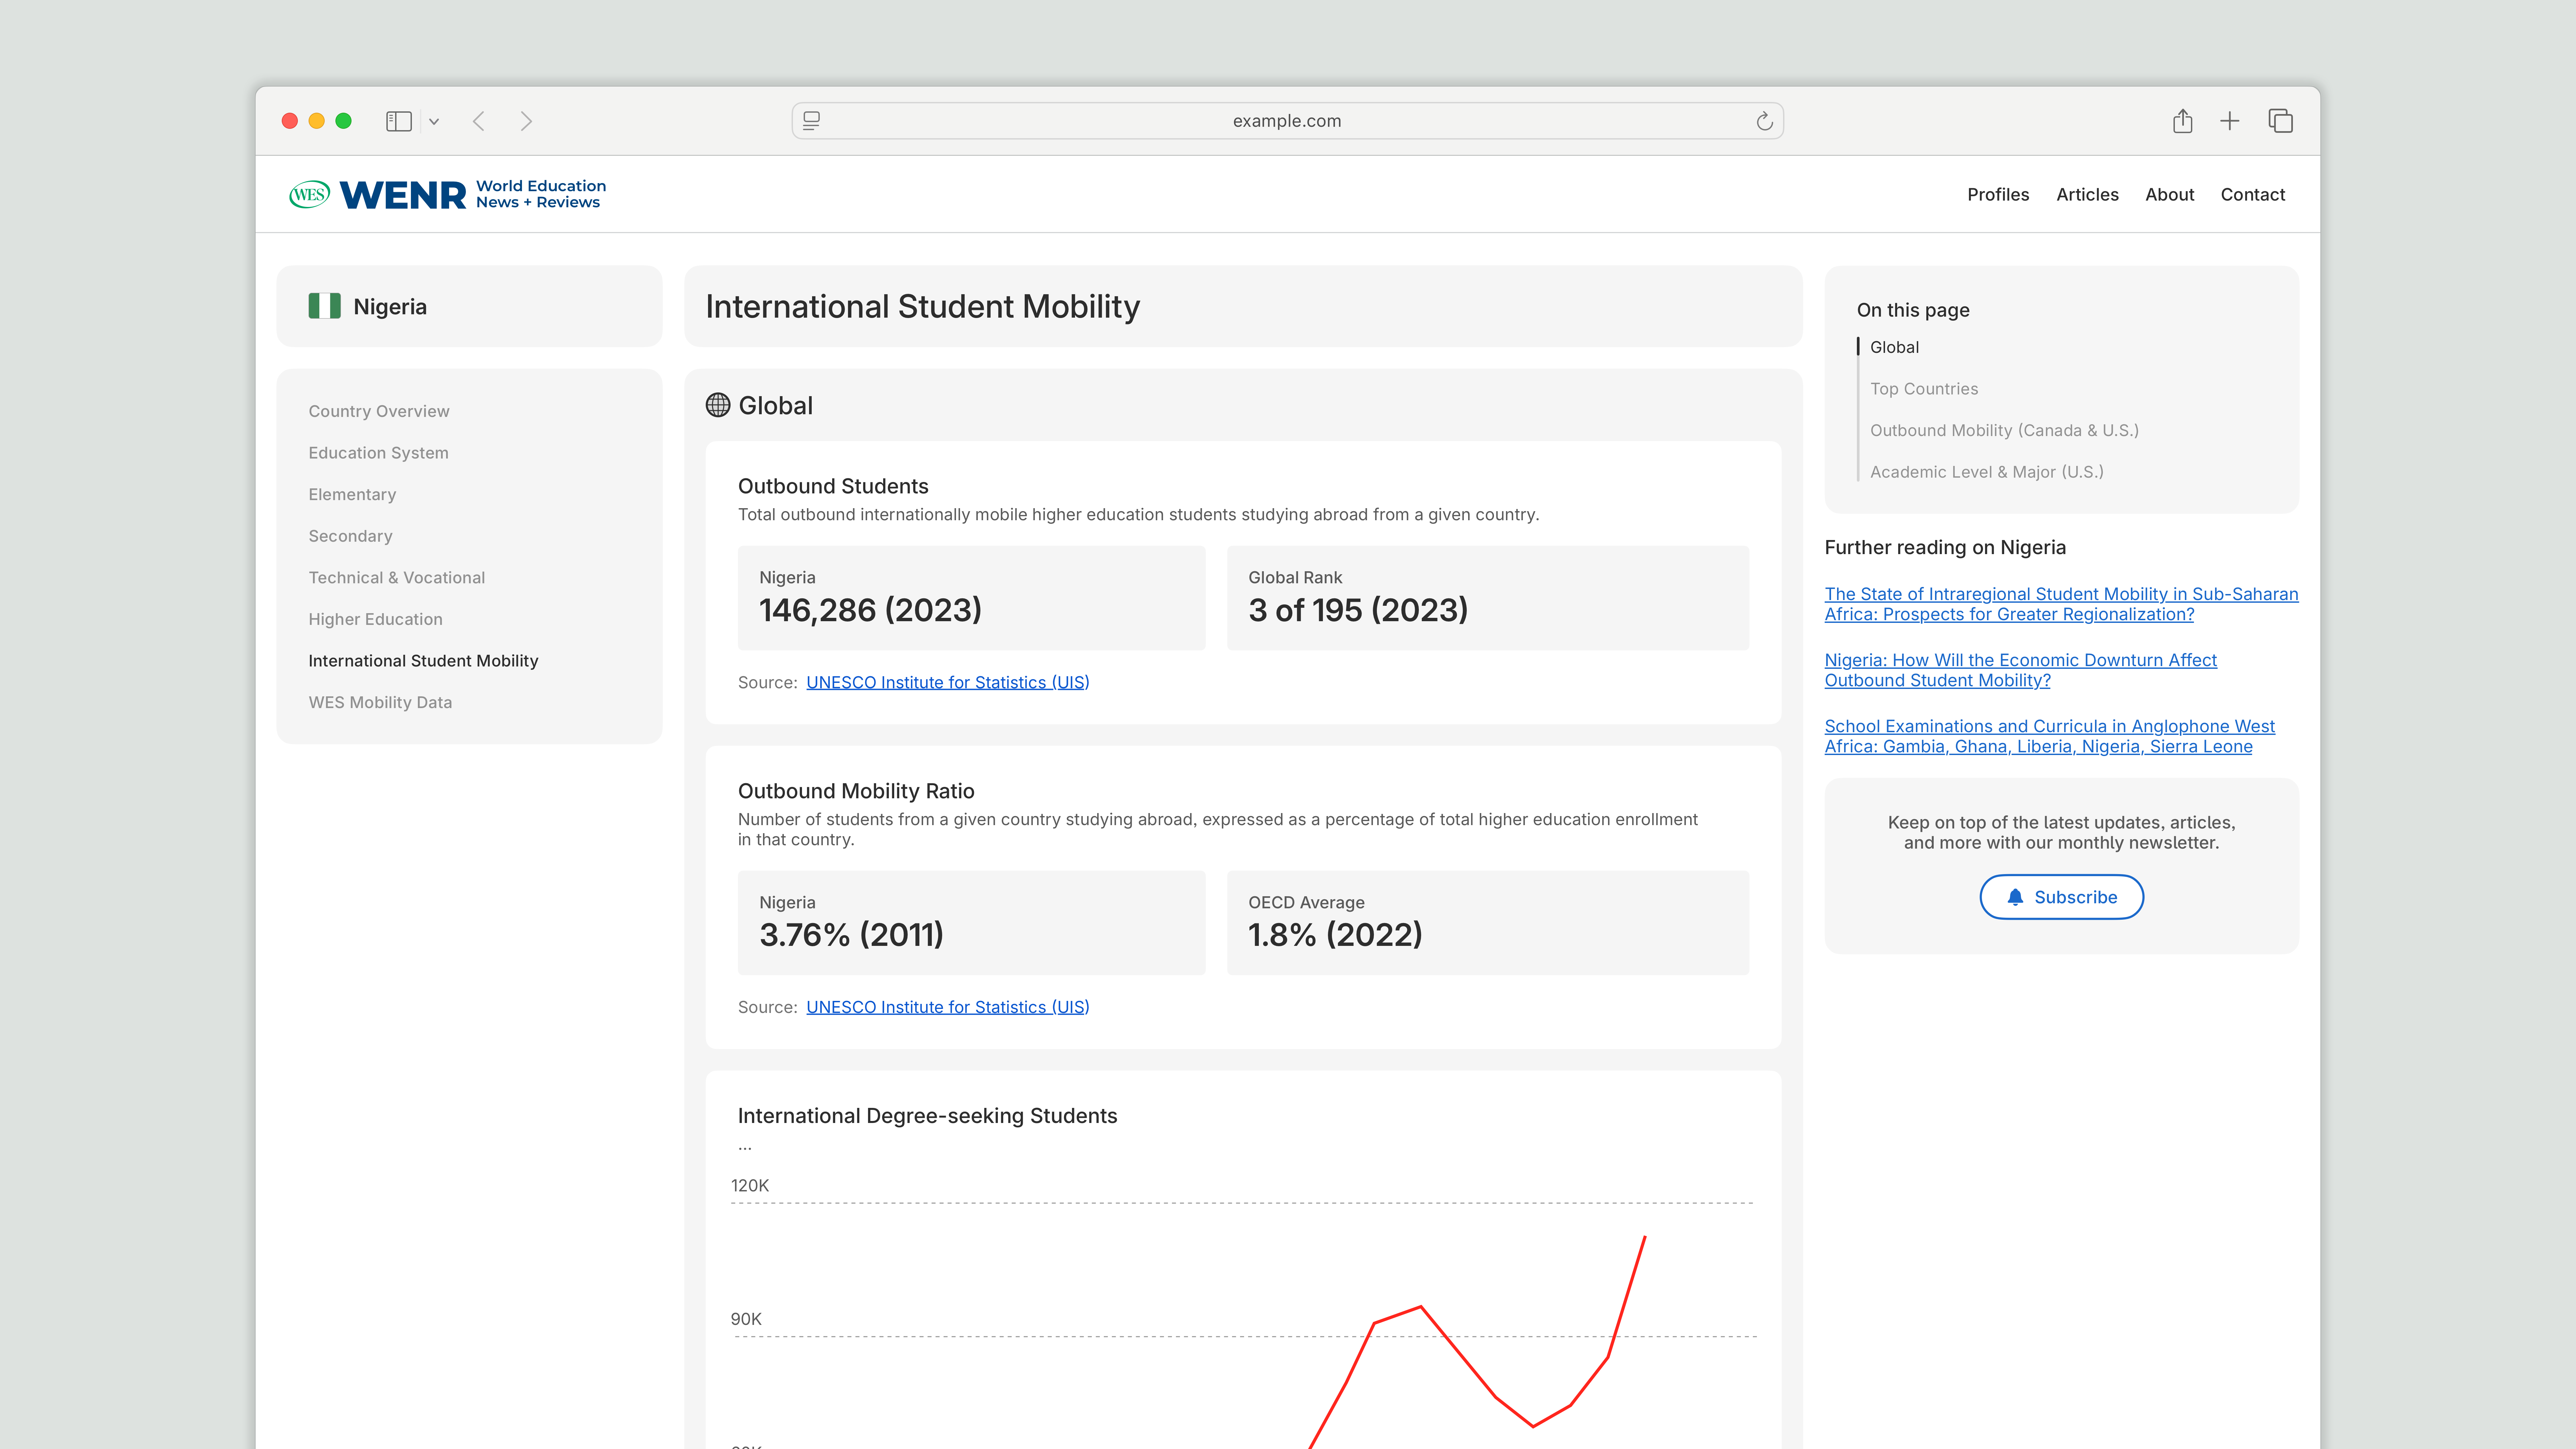
Task: Jump to Top Countries section
Action: click(x=1924, y=389)
